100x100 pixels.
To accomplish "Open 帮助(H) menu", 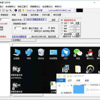I will coord(58,7).
